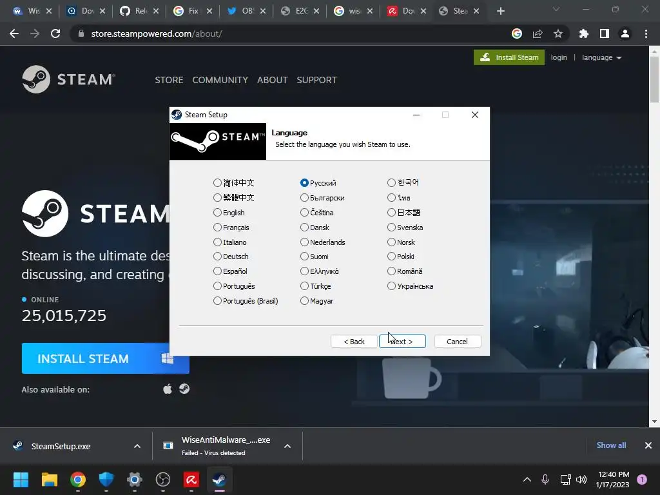The height and width of the screenshot is (495, 660).
Task: Open the STORE menu
Action: click(x=169, y=80)
